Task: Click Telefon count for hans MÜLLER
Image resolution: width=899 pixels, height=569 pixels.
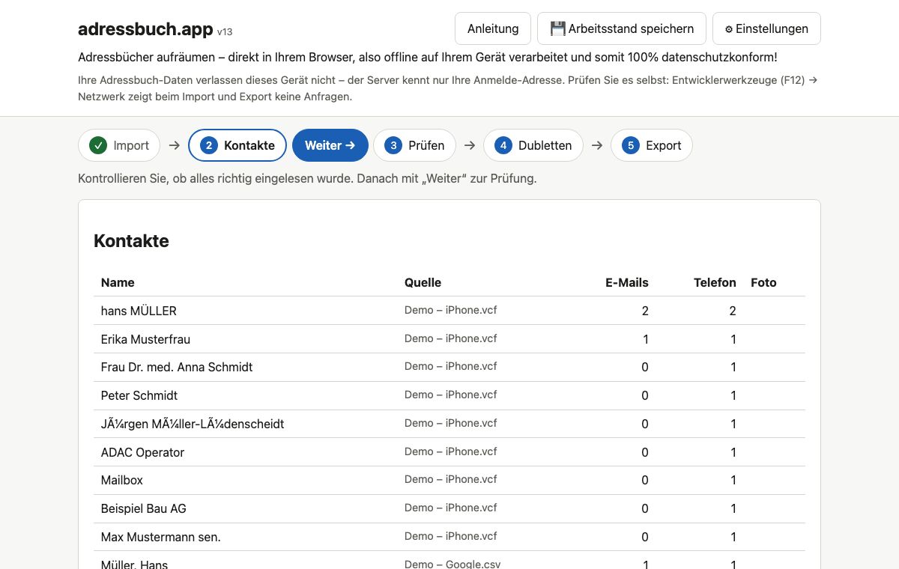Action: (x=733, y=311)
